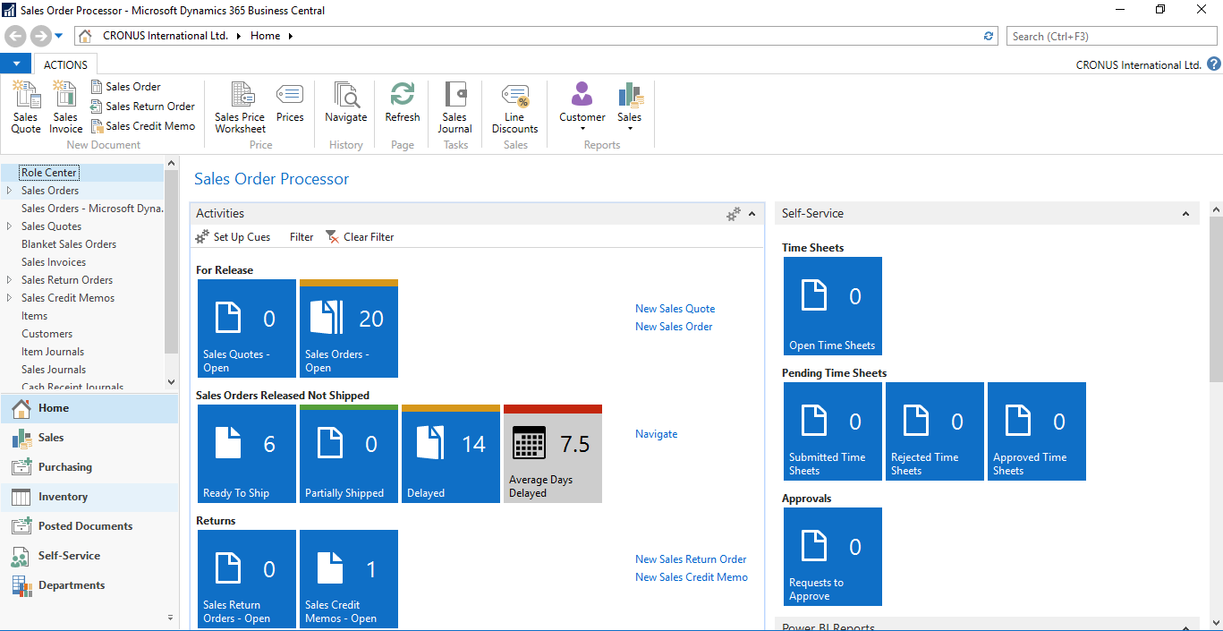Open the Average Days Delayed tile
This screenshot has width=1223, height=631.
coord(553,454)
